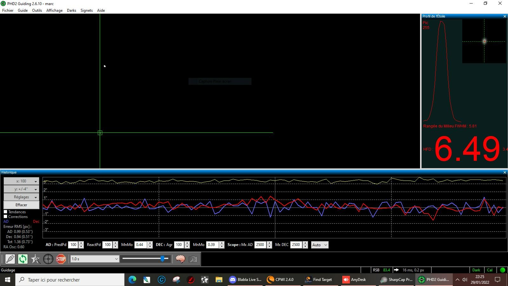
Task: Open the x: 100 scale dropdown
Action: pos(21,181)
